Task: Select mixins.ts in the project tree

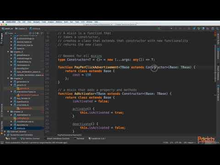Action: tap(21, 128)
